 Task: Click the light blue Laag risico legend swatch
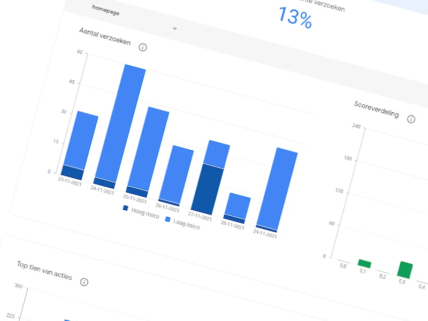pyautogui.click(x=167, y=219)
